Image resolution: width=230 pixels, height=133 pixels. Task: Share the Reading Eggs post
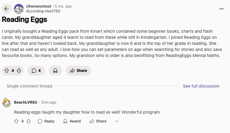pos(78,71)
